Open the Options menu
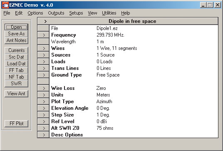The height and width of the screenshot is (151, 223). 35,13
